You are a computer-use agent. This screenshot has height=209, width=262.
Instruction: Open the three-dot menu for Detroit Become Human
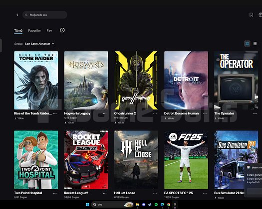point(205,113)
